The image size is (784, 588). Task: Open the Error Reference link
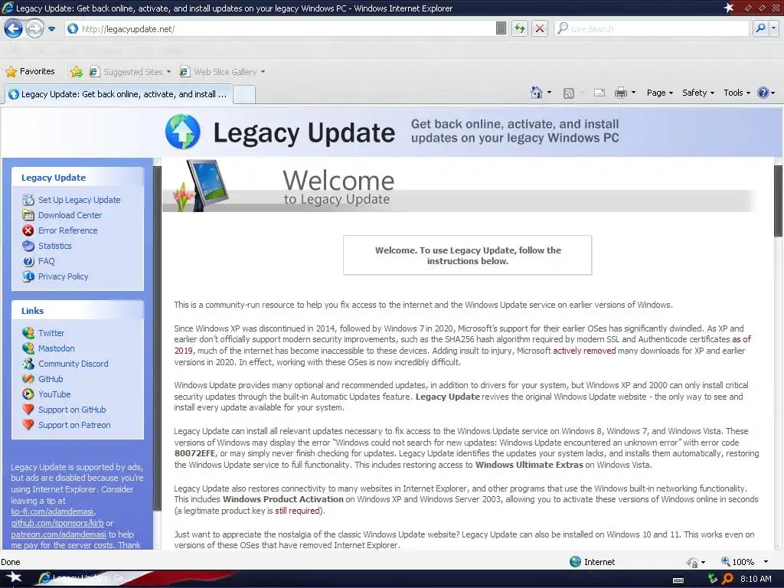[x=68, y=230]
